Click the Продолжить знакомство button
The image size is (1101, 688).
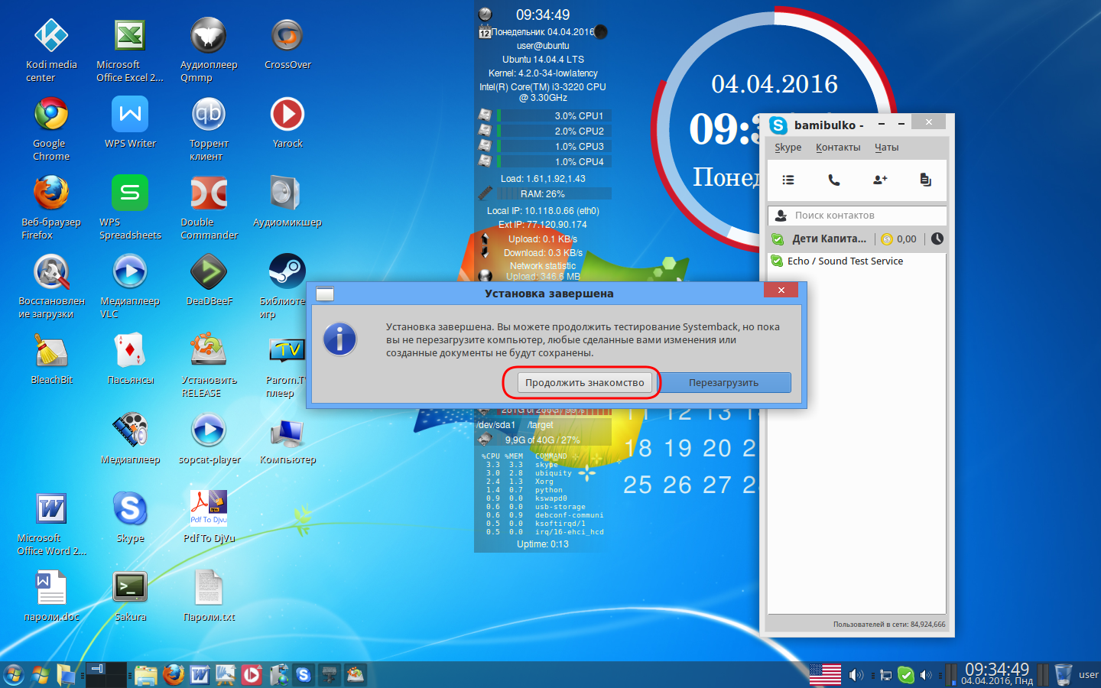(x=585, y=382)
